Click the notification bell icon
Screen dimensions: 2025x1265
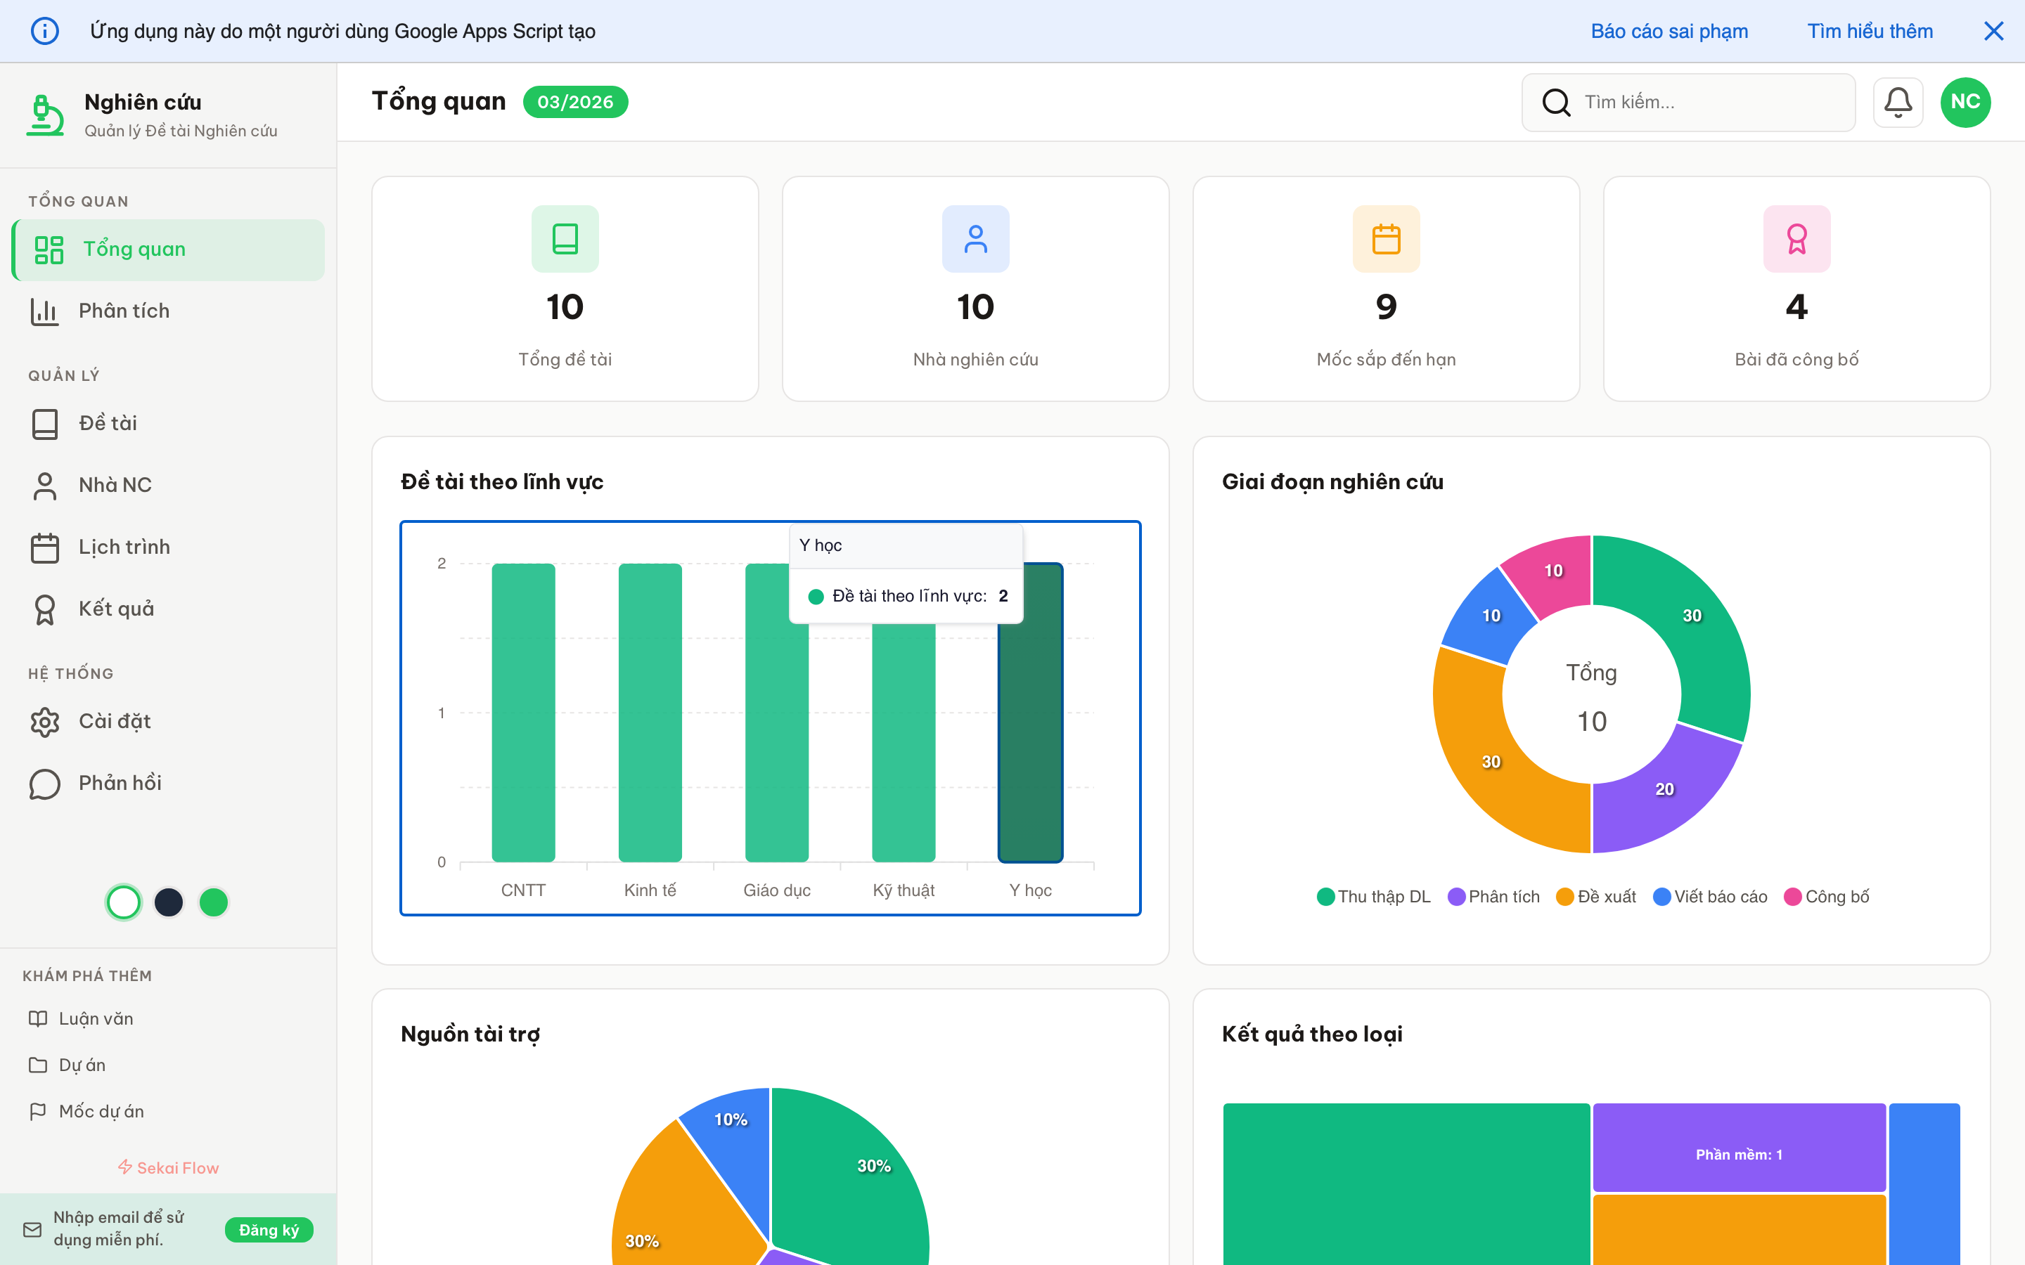pyautogui.click(x=1898, y=101)
